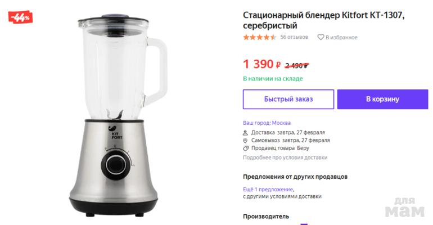The image size is (433, 225).
Task: Click the -44% discount badge
Action: (x=21, y=17)
